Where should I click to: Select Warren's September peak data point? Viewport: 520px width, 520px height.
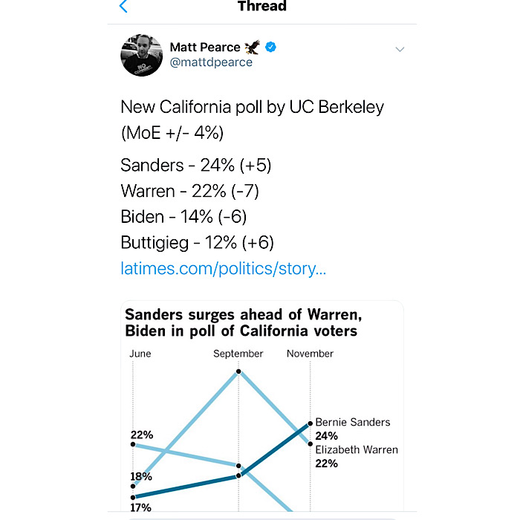[238, 371]
